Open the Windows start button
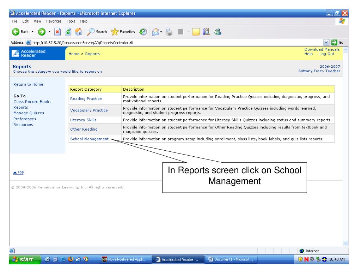The height and width of the screenshot is (271, 361). pos(25,259)
